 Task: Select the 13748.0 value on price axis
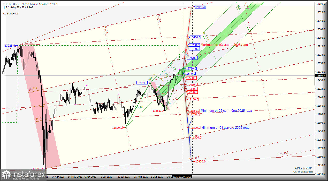click(x=320, y=21)
